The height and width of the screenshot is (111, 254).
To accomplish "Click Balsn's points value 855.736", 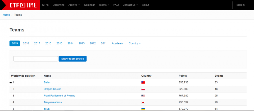I will click(184, 82).
